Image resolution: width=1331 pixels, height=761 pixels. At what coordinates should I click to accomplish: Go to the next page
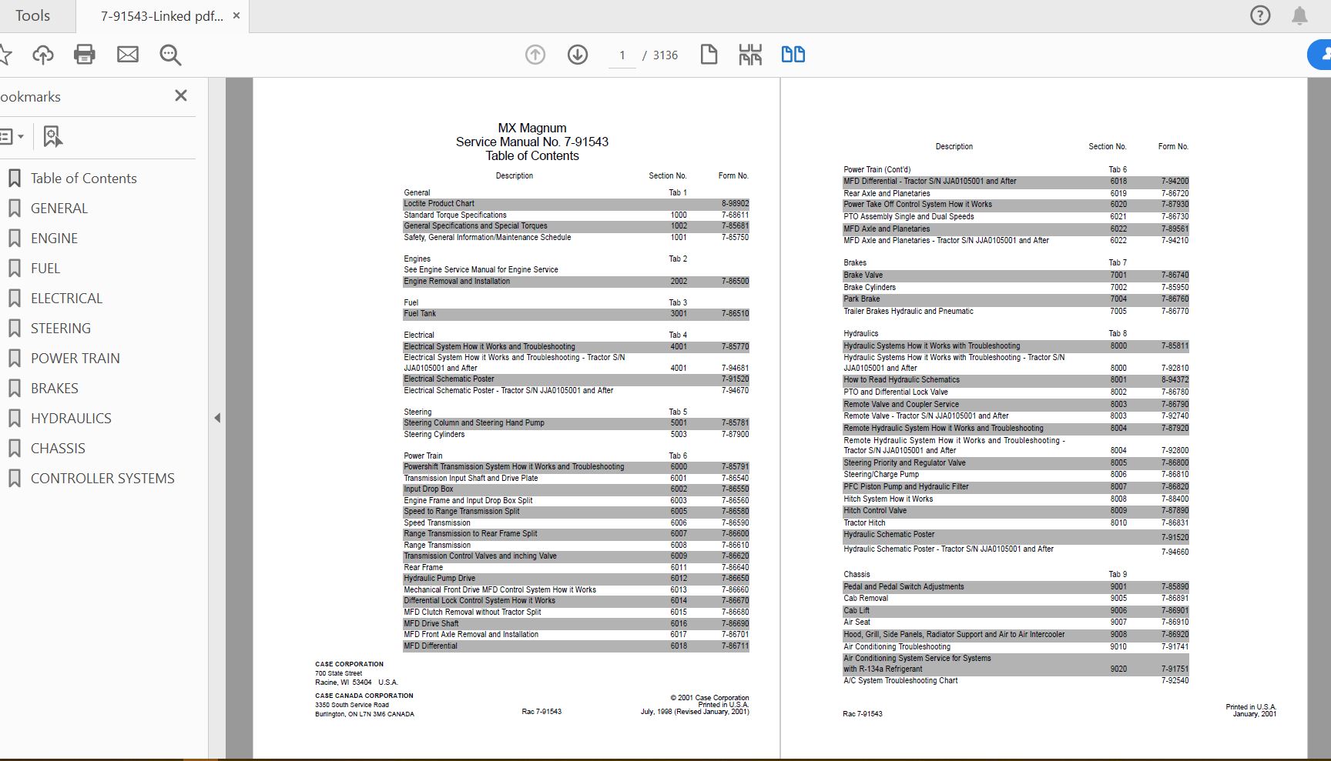tap(577, 55)
